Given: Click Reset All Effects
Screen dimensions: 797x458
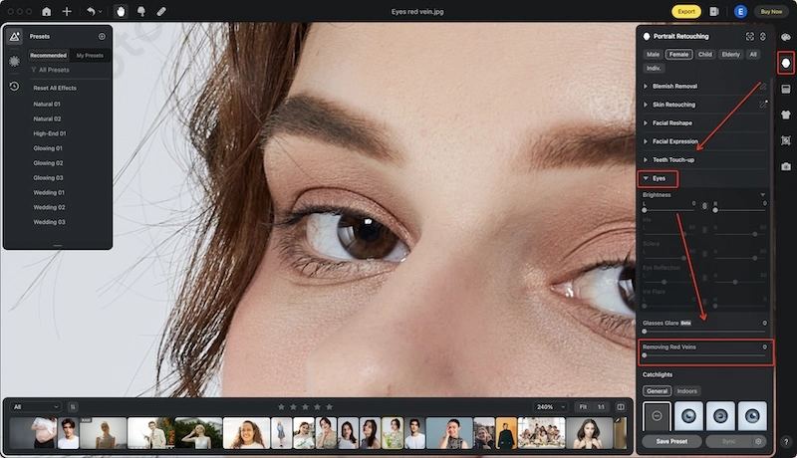Looking at the screenshot, I should pyautogui.click(x=55, y=88).
